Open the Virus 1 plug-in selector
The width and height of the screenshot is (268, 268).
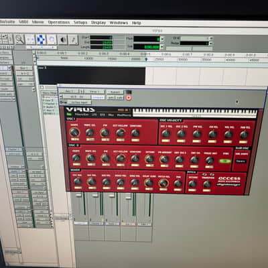[94, 92]
